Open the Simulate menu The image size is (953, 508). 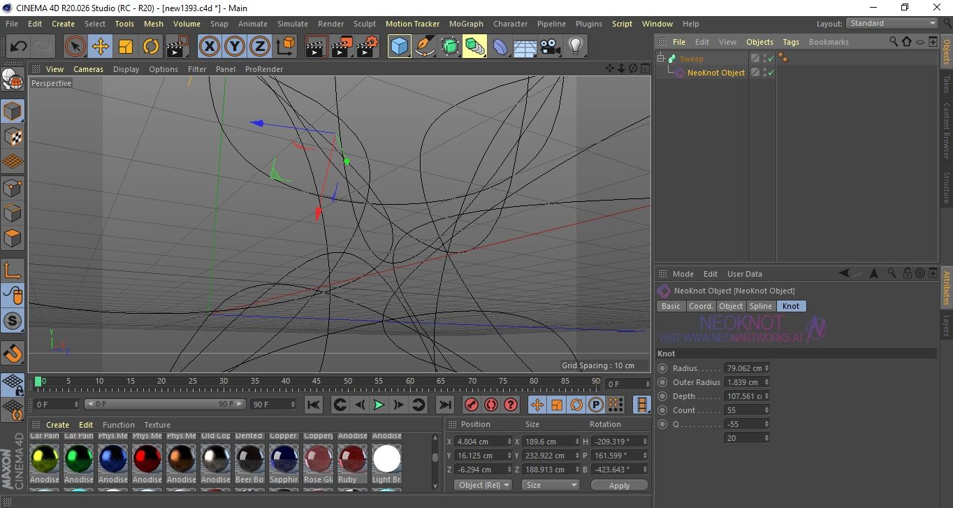click(292, 24)
